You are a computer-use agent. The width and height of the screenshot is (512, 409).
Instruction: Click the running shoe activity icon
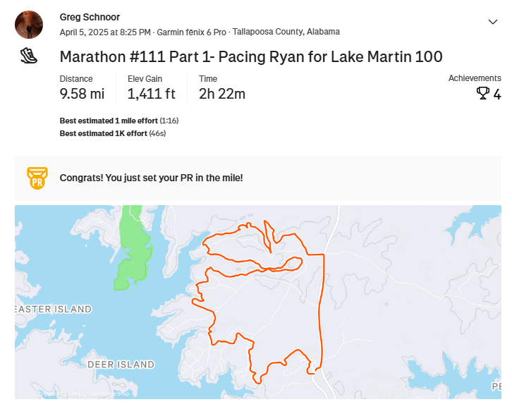[28, 56]
